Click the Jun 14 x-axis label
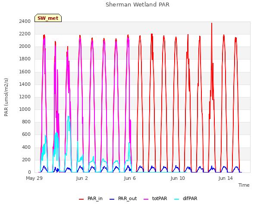 tap(226, 178)
